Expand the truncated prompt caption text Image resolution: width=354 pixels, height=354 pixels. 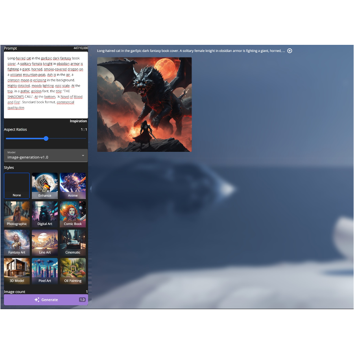[x=191, y=51]
